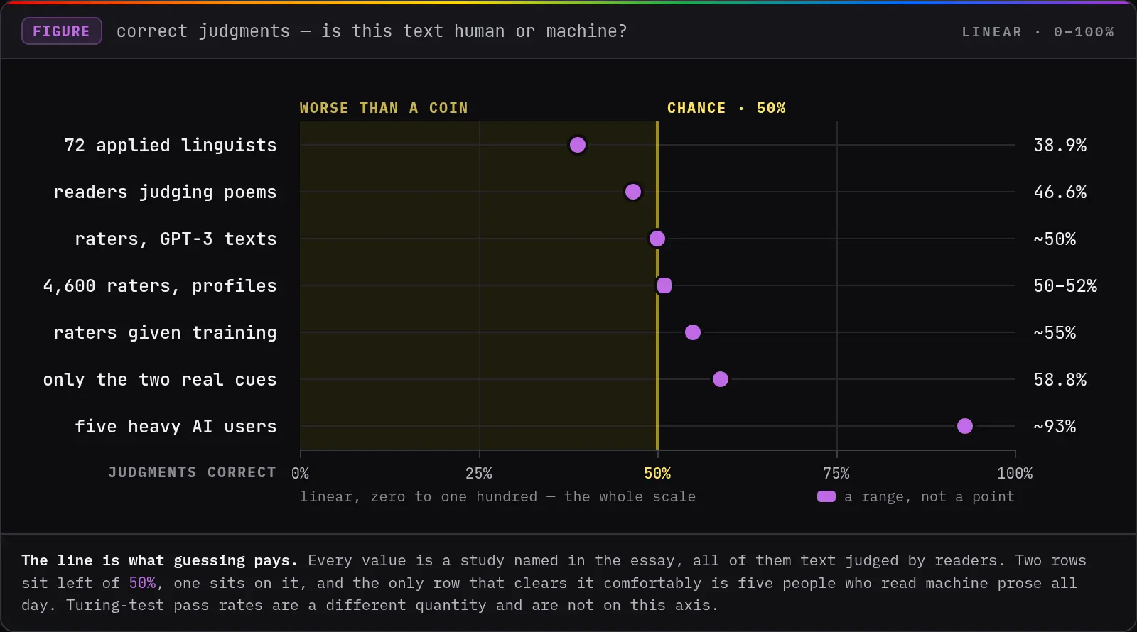Select the raters, GPT-3 texts data point

point(657,239)
